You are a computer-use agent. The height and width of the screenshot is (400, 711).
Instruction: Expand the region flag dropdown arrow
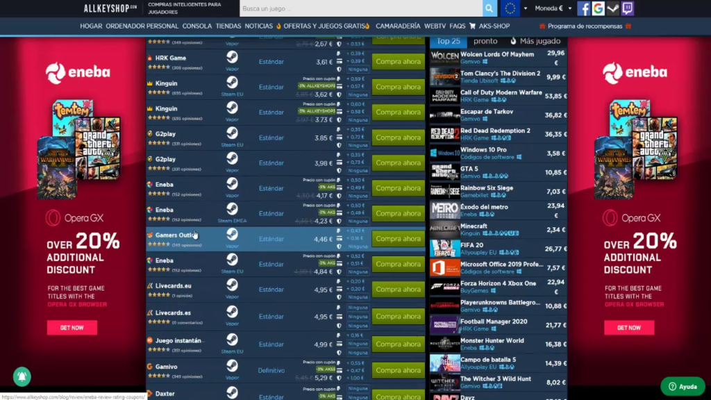(526, 8)
